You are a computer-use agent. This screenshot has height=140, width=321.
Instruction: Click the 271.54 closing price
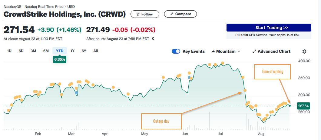click(x=19, y=30)
